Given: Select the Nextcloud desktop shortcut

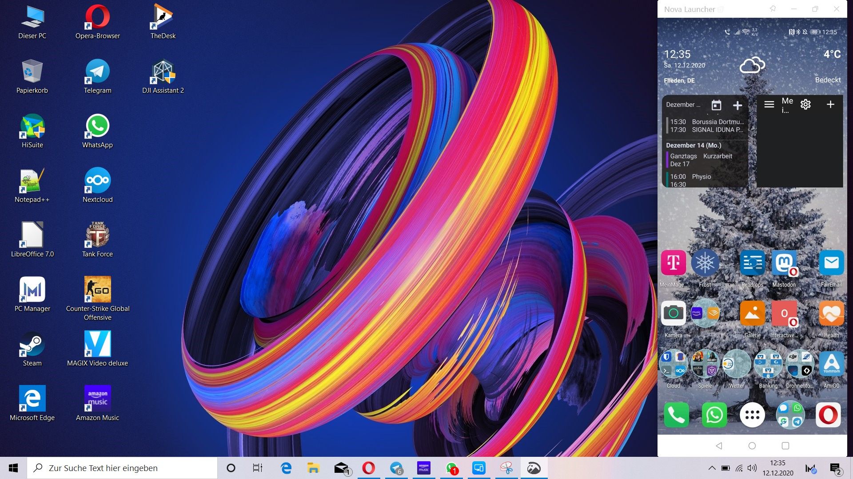Looking at the screenshot, I should coord(97,186).
